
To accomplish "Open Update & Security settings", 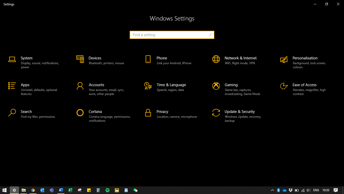I will pyautogui.click(x=239, y=112).
